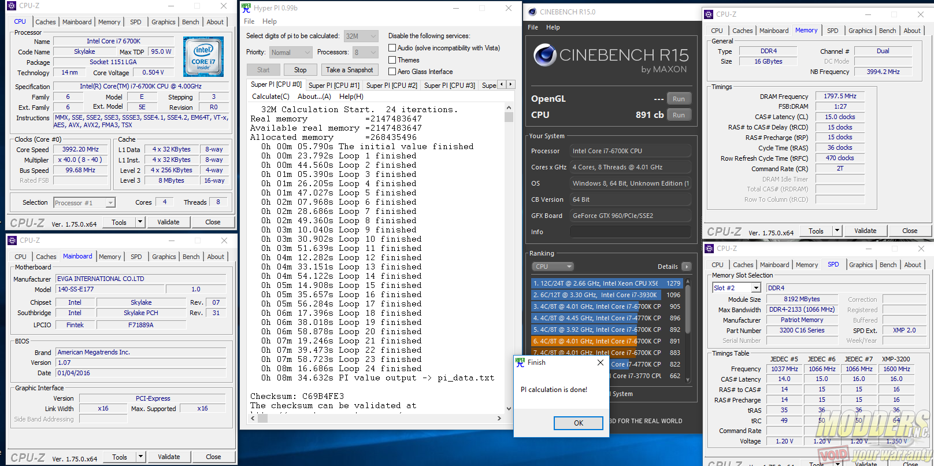Click CPU-Z icon in the Mainboard window title
This screenshot has width=934, height=466.
[x=12, y=241]
